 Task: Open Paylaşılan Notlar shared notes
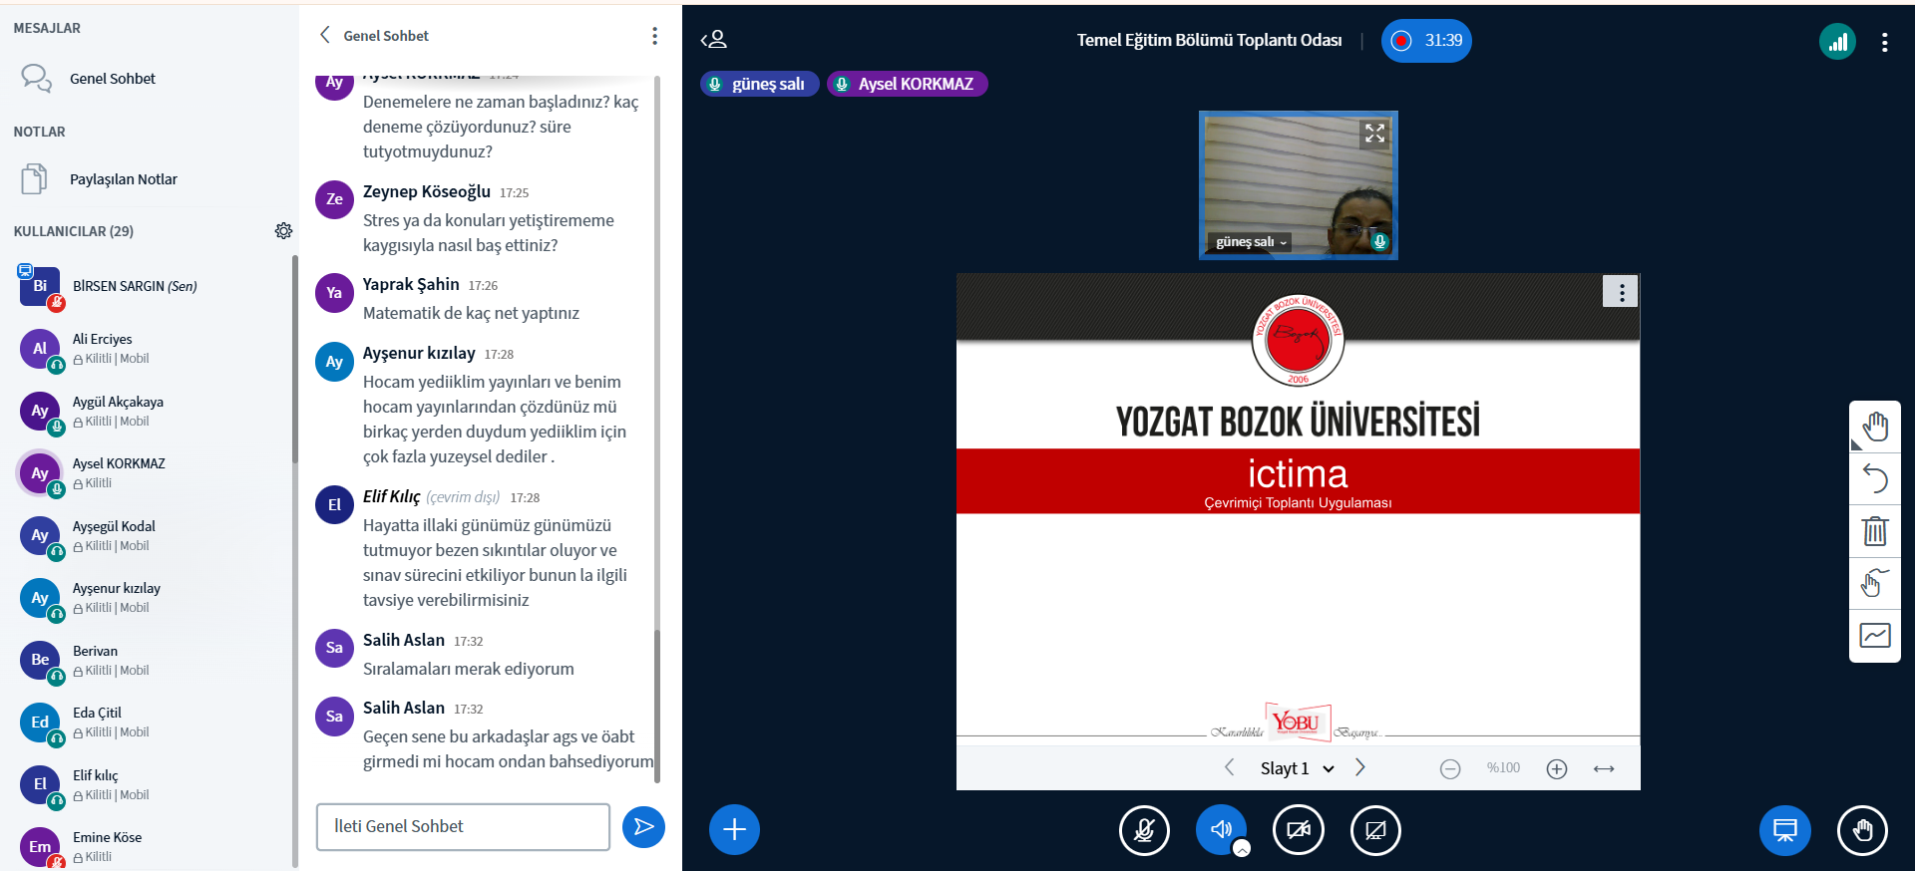[123, 179]
